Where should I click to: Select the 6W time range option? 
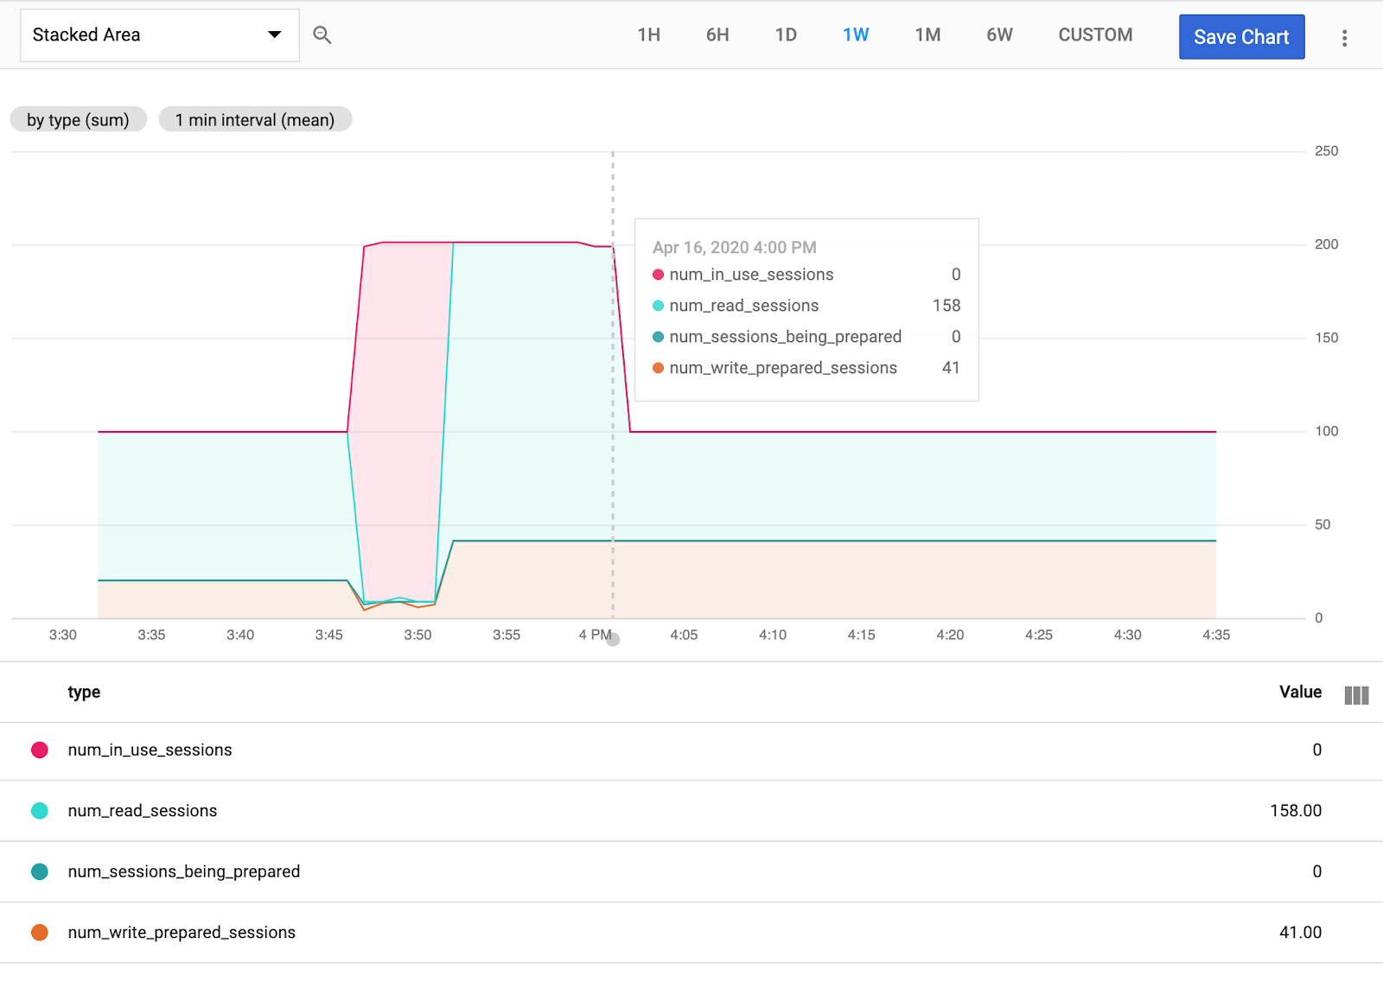998,35
